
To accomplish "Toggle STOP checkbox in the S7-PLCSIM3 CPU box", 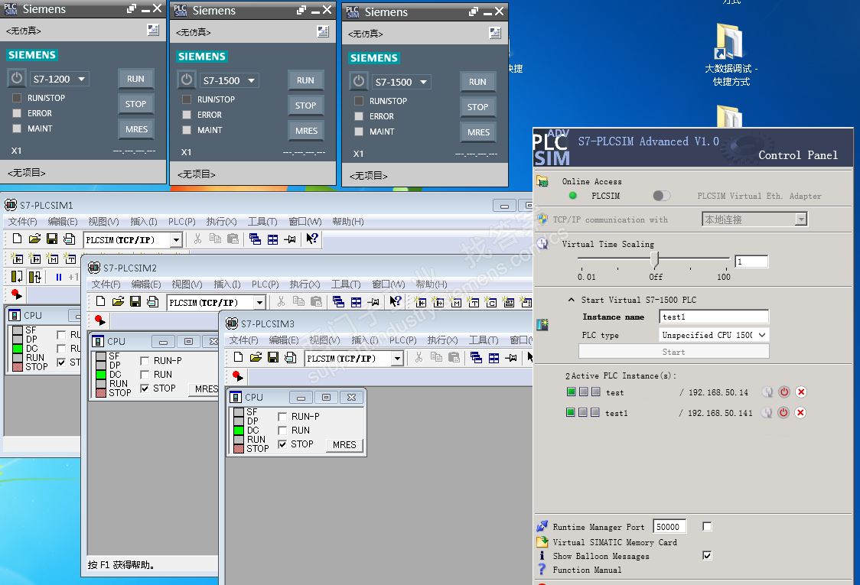I will point(282,444).
